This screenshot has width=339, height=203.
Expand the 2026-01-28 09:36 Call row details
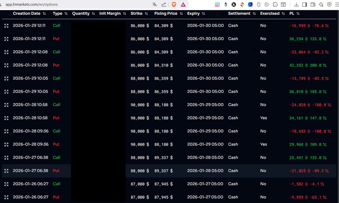click(6, 131)
